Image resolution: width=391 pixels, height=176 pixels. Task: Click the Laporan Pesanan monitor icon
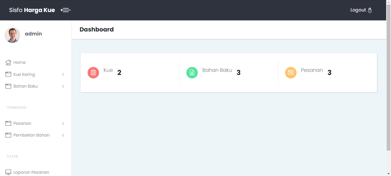pos(8,172)
